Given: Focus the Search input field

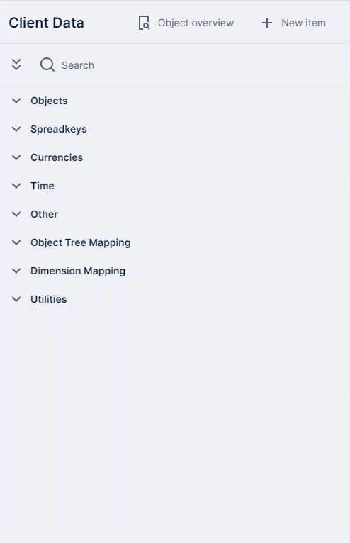Looking at the screenshot, I should pos(194,65).
